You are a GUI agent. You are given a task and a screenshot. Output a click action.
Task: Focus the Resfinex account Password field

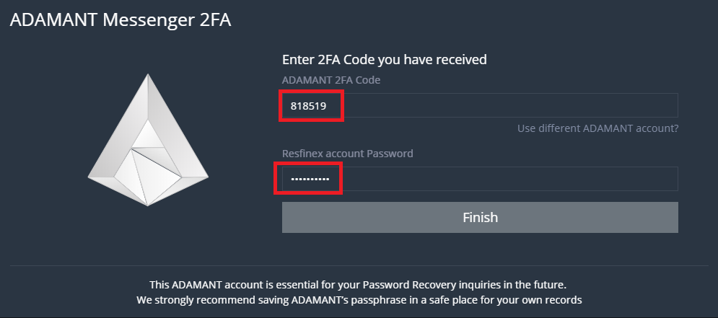coord(479,179)
